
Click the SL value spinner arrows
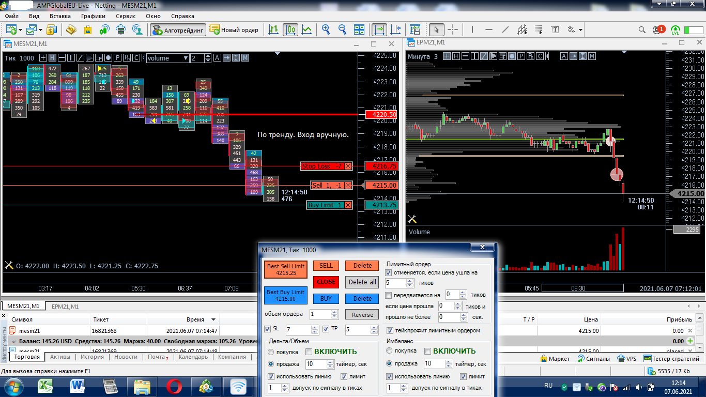pos(315,329)
